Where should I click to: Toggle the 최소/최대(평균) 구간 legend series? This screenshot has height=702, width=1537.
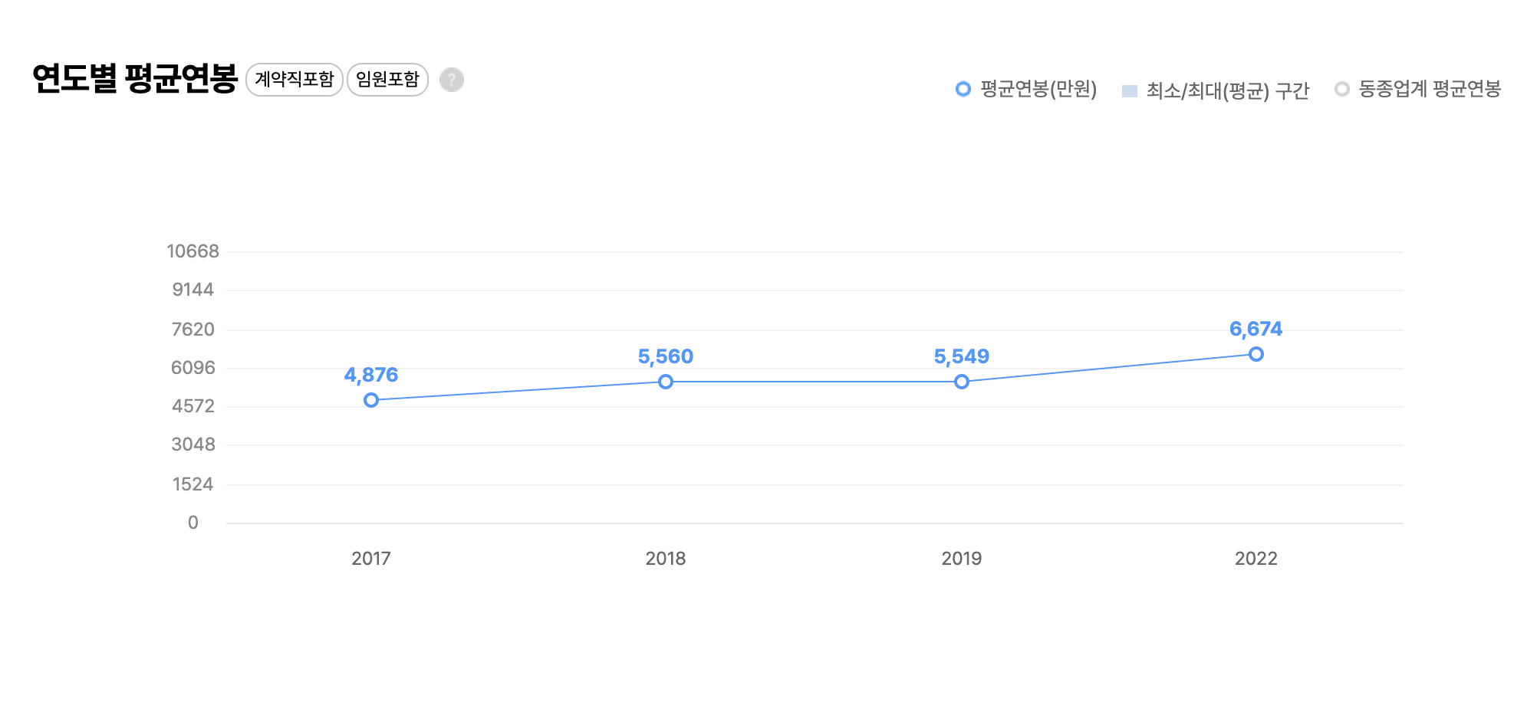(x=1216, y=91)
